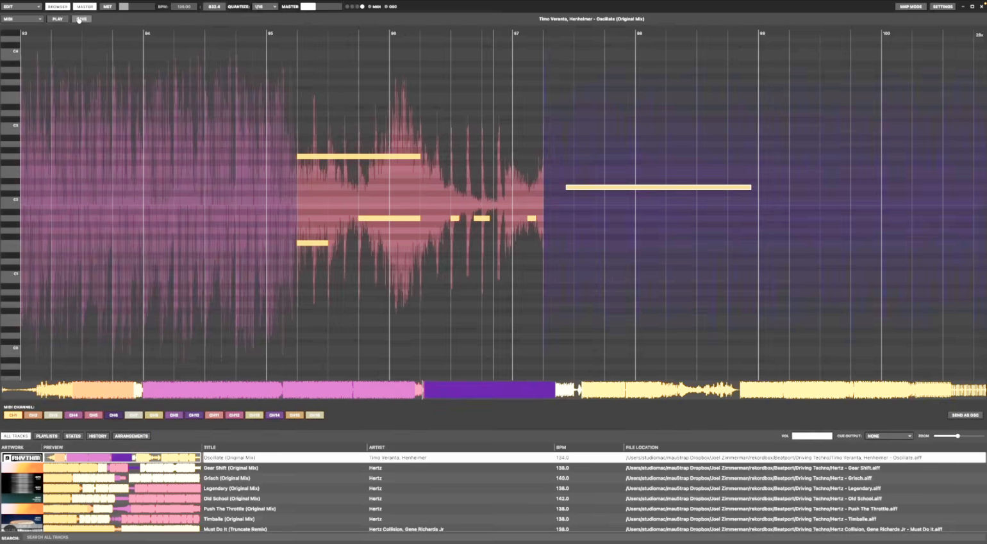This screenshot has height=544, width=987.
Task: Select MIDI channel CH10 swatch
Action: (194, 415)
